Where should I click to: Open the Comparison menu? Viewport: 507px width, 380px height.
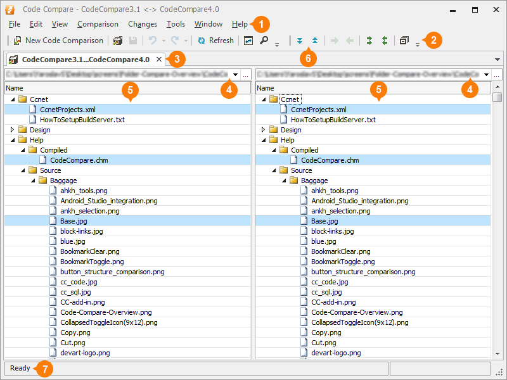(x=98, y=24)
